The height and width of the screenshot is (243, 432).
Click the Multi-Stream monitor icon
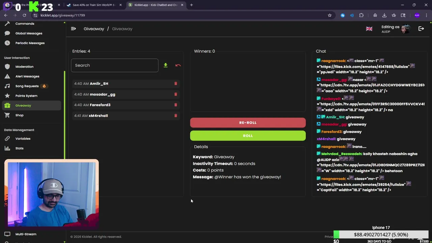pyautogui.click(x=7, y=234)
